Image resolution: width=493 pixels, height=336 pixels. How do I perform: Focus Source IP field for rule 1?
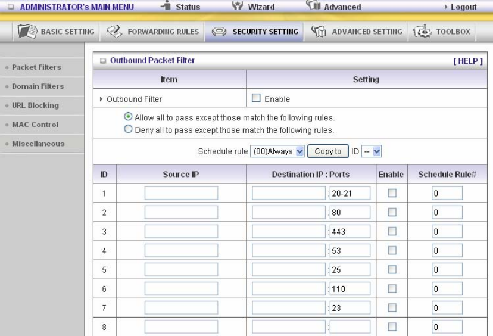coord(181,193)
